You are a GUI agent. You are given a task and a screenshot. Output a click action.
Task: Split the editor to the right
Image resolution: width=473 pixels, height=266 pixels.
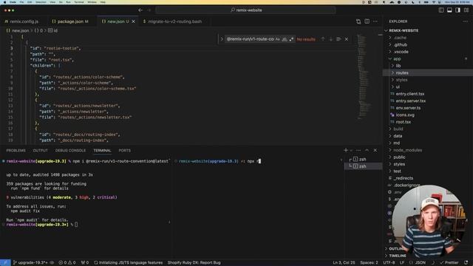pos(367,21)
